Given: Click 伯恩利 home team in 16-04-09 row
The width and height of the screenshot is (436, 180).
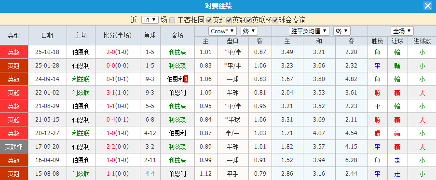Looking at the screenshot, I should point(81,160).
